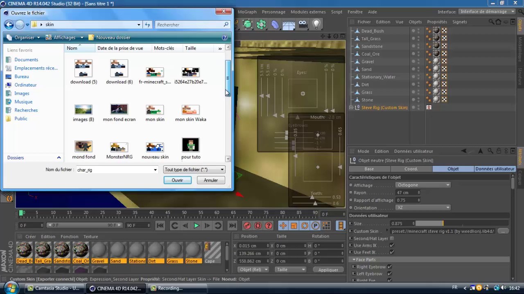Select the Steve Rig expression tag
Image resolution: width=524 pixels, height=294 pixels.
(x=429, y=107)
